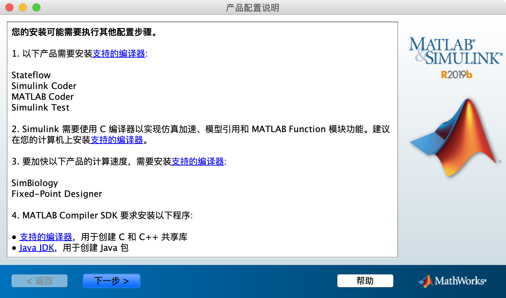Close the installer with the red button
Image resolution: width=506 pixels, height=298 pixels.
[9, 7]
